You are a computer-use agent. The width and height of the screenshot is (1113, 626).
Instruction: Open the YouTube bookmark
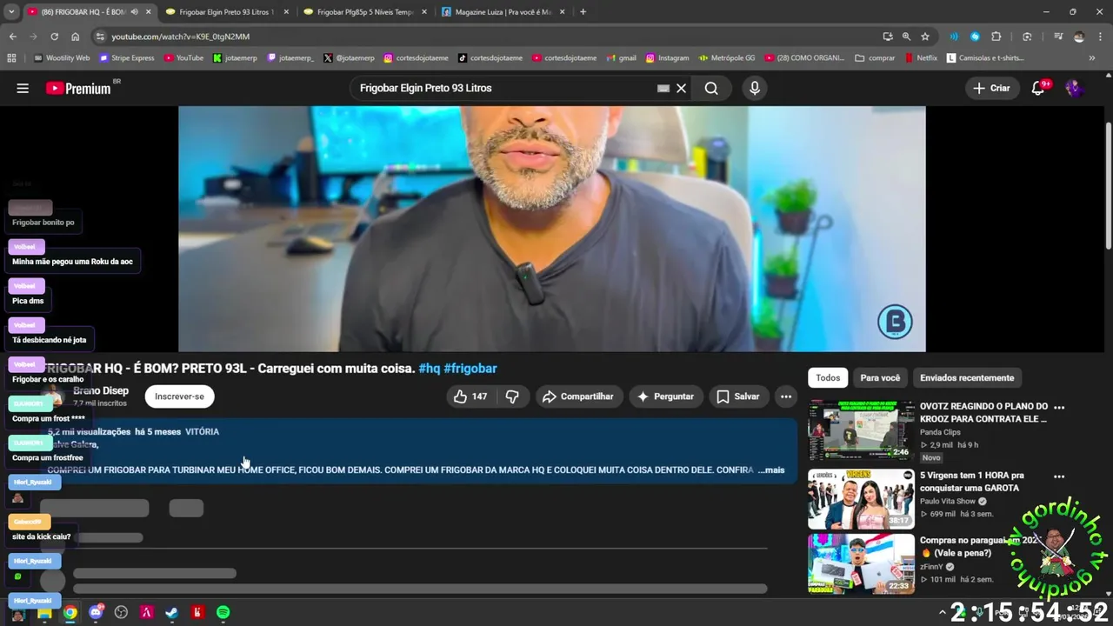[183, 58]
